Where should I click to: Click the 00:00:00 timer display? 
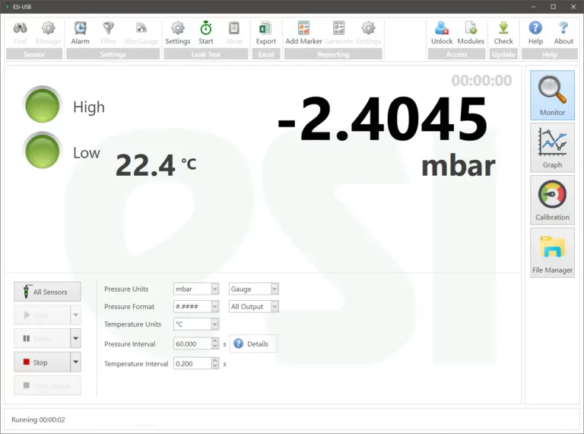(x=481, y=81)
